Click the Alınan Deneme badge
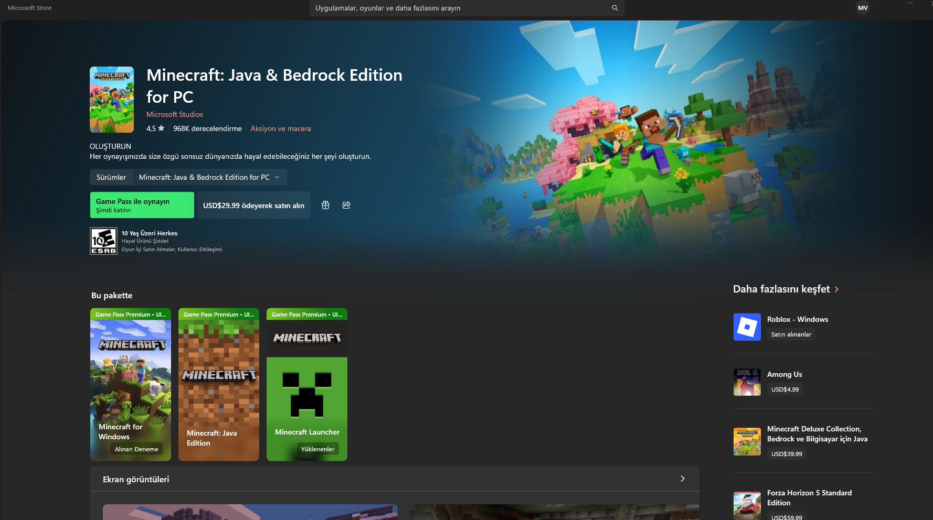Viewport: 933px width, 520px height. 136,449
